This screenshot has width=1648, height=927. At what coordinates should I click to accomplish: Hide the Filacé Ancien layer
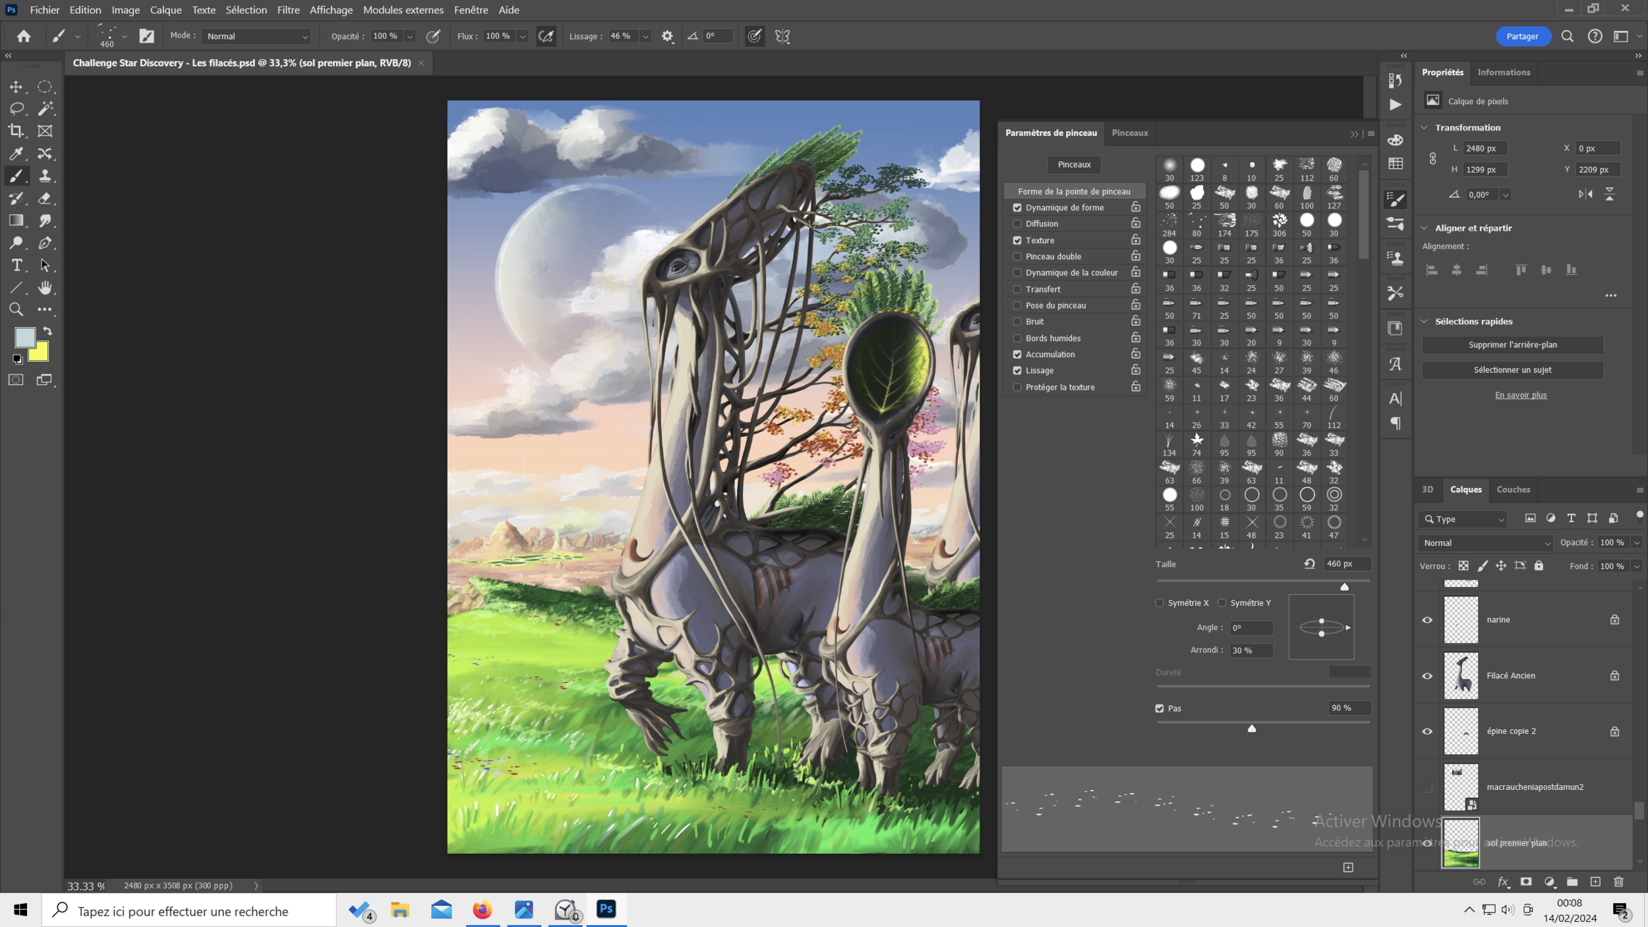1427,676
